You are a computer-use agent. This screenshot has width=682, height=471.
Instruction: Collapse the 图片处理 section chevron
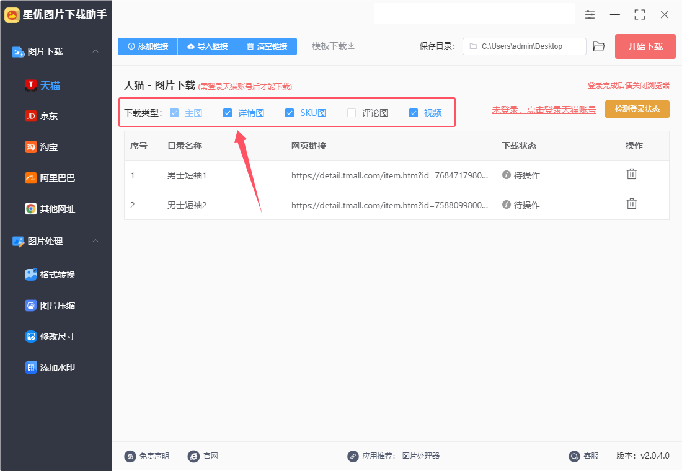(x=95, y=241)
